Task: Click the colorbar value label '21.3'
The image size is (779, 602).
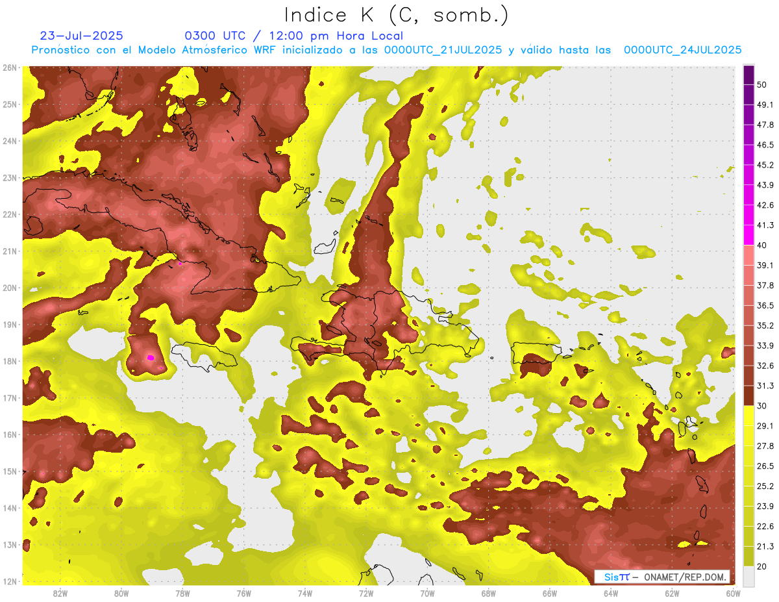Action: coord(765,546)
